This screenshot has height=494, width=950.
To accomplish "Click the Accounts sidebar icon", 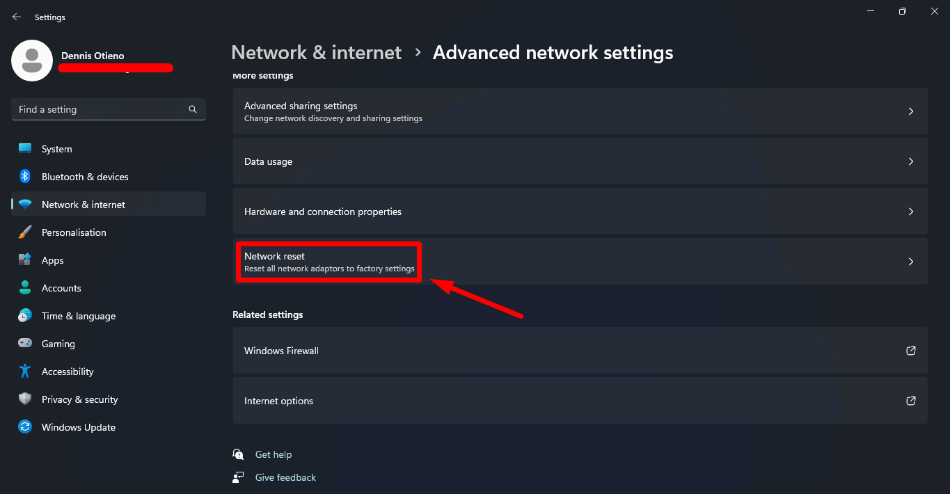I will [x=25, y=287].
